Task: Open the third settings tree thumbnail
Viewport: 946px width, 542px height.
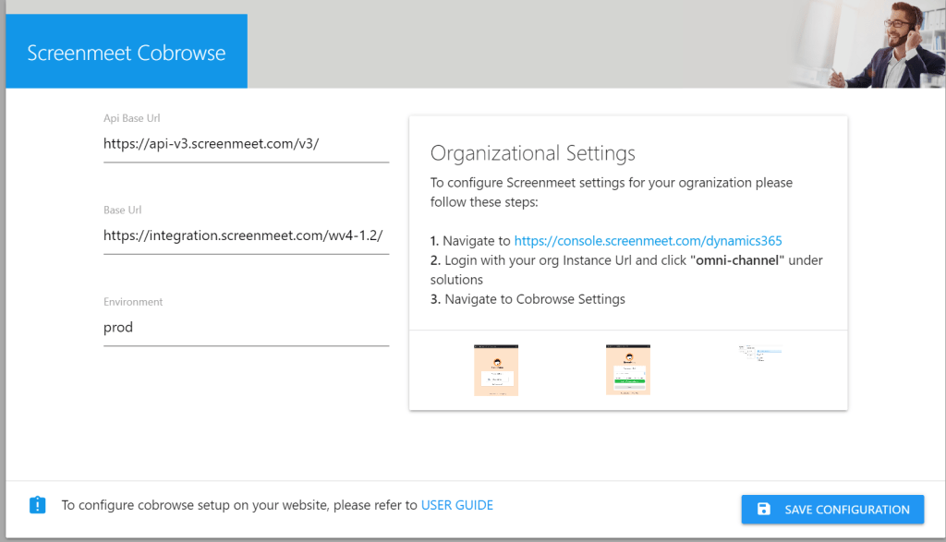Action: coord(760,352)
